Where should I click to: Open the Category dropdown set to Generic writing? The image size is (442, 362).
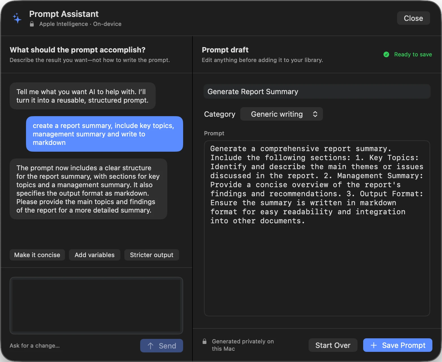click(x=281, y=114)
